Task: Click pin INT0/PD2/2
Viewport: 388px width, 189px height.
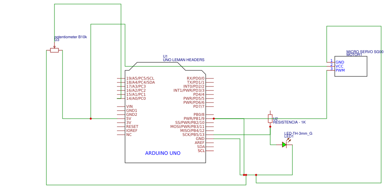Action: click(x=194, y=86)
